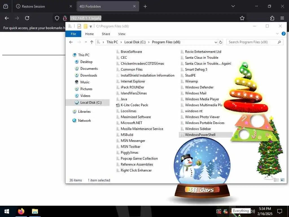
Task: List all tabs with the chevron in Firefox
Action: pyautogui.click(x=233, y=6)
